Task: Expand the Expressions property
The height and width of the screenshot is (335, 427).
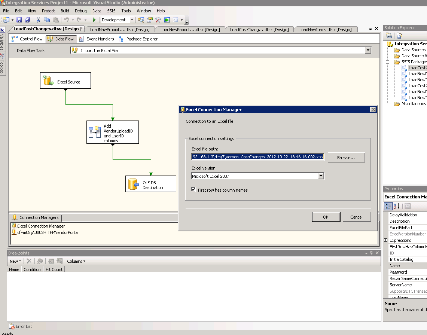Action: click(385, 240)
